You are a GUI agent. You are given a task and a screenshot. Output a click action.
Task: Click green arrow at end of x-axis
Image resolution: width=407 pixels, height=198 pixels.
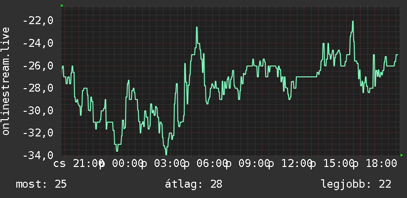pyautogui.click(x=402, y=155)
